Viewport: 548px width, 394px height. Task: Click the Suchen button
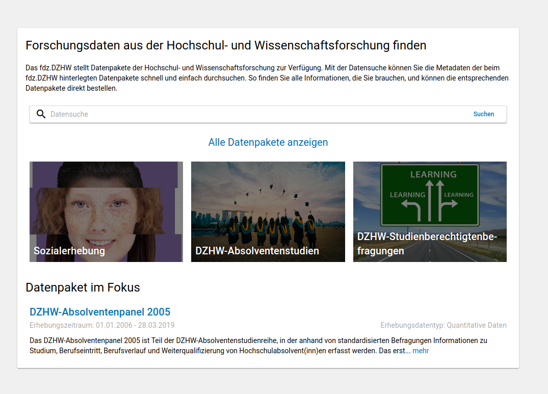(x=483, y=114)
